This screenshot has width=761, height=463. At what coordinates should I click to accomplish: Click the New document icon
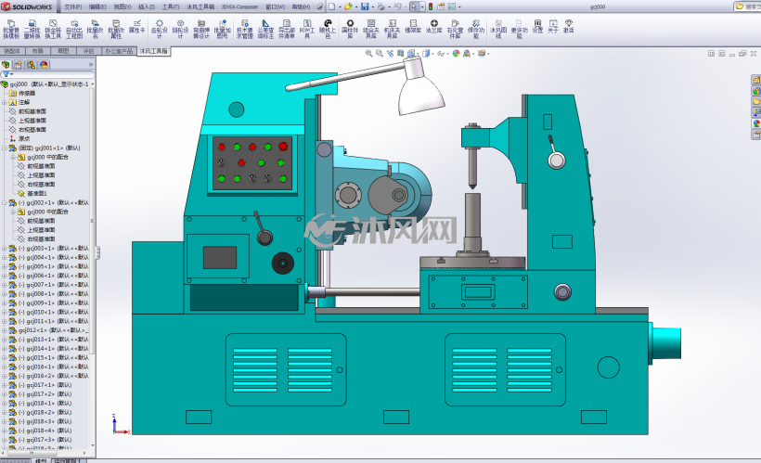[x=332, y=6]
